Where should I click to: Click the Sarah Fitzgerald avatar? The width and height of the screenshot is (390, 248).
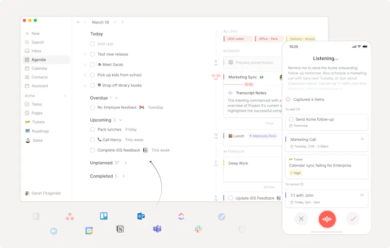pyautogui.click(x=27, y=193)
